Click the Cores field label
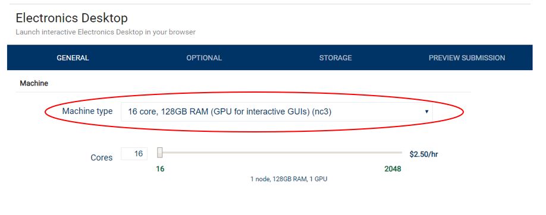This screenshot has width=546, height=215. click(x=102, y=157)
